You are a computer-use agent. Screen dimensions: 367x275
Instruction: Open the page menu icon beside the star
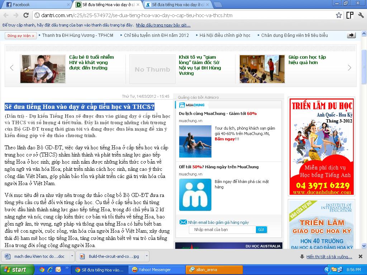coord(350,15)
